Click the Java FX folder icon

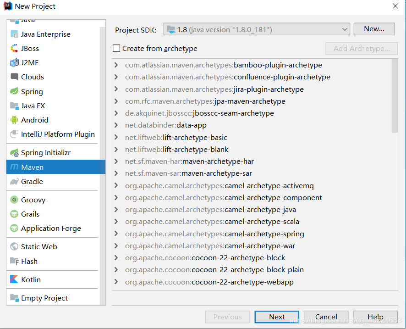[x=14, y=106]
